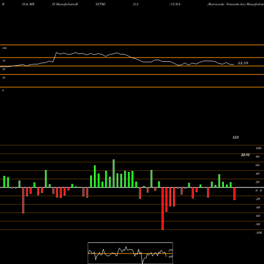
Task: Click the RSI axis label 30
Action: click(4, 78)
